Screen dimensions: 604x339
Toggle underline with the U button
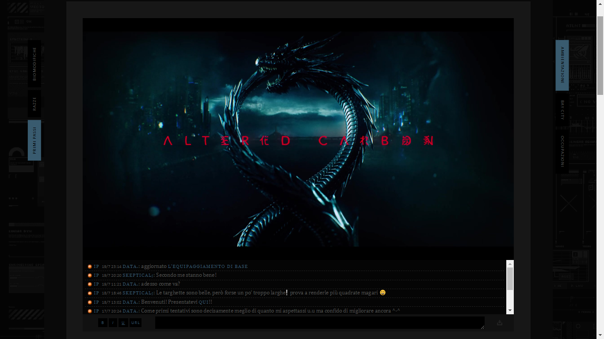tap(123, 323)
